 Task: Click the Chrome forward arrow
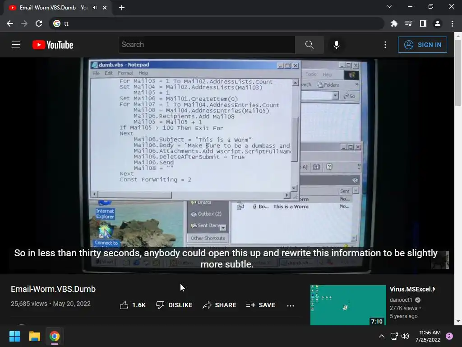point(24,23)
